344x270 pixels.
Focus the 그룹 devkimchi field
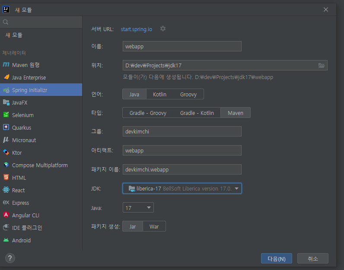tap(182, 131)
